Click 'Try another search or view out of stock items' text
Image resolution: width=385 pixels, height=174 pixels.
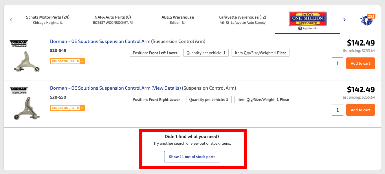[192, 144]
